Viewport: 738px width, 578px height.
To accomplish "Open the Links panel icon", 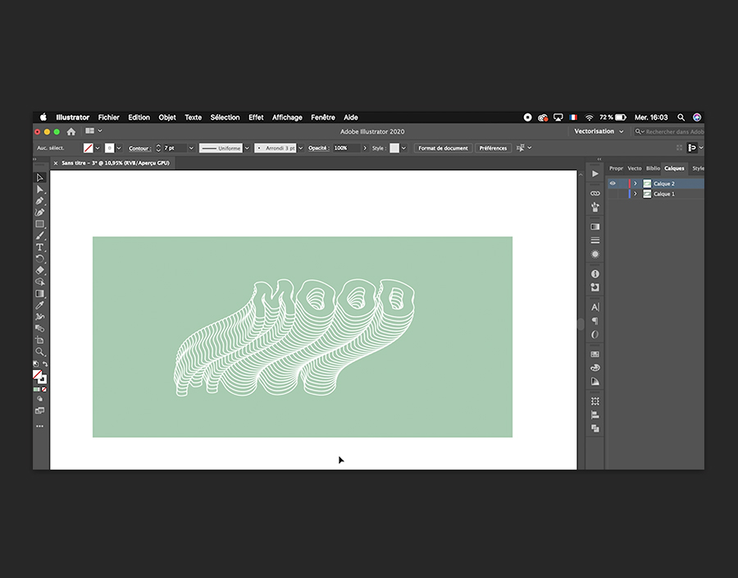I will point(595,194).
